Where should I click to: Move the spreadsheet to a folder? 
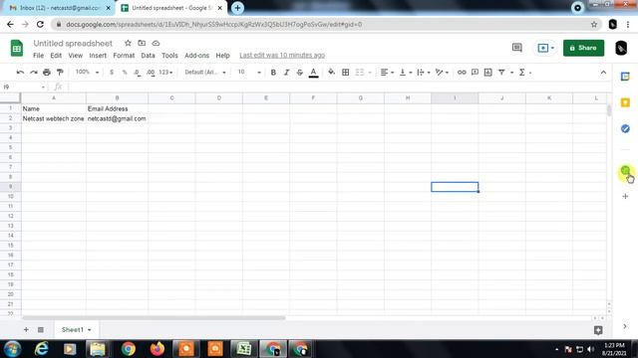point(142,43)
